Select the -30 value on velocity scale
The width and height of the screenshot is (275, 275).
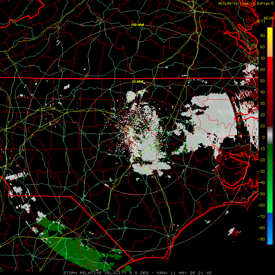pyautogui.click(x=261, y=171)
